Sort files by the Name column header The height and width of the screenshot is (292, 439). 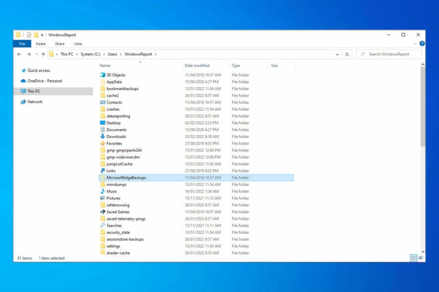105,65
